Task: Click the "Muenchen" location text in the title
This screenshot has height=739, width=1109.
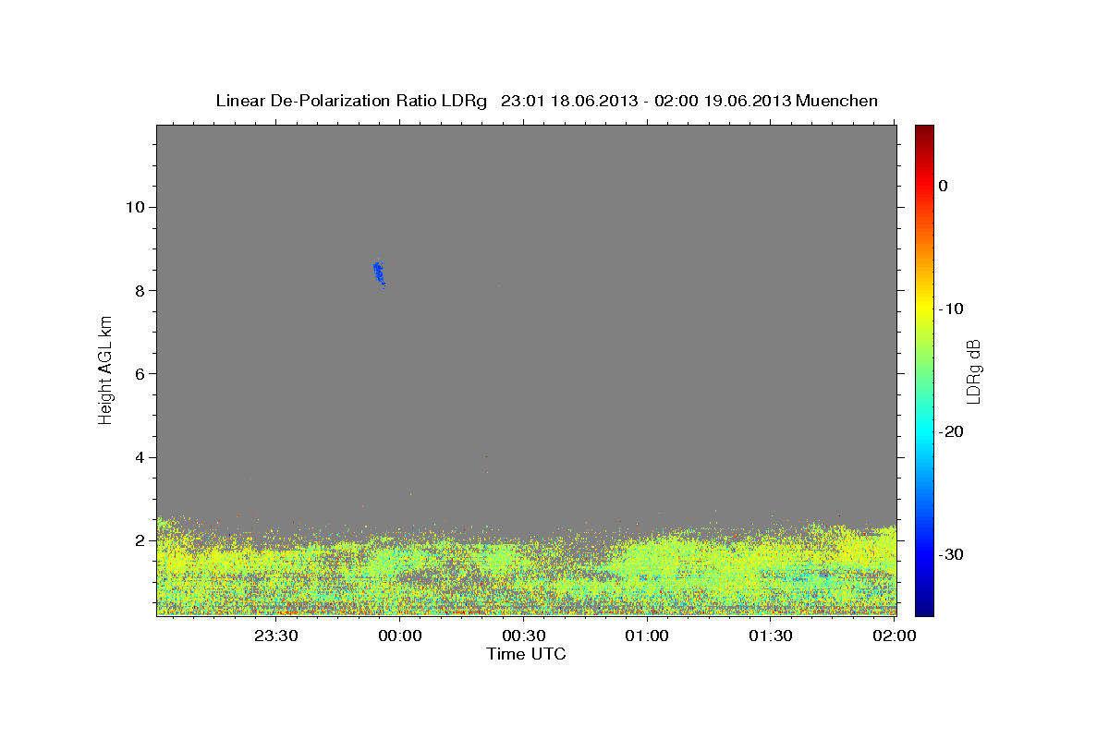Action: click(x=836, y=101)
